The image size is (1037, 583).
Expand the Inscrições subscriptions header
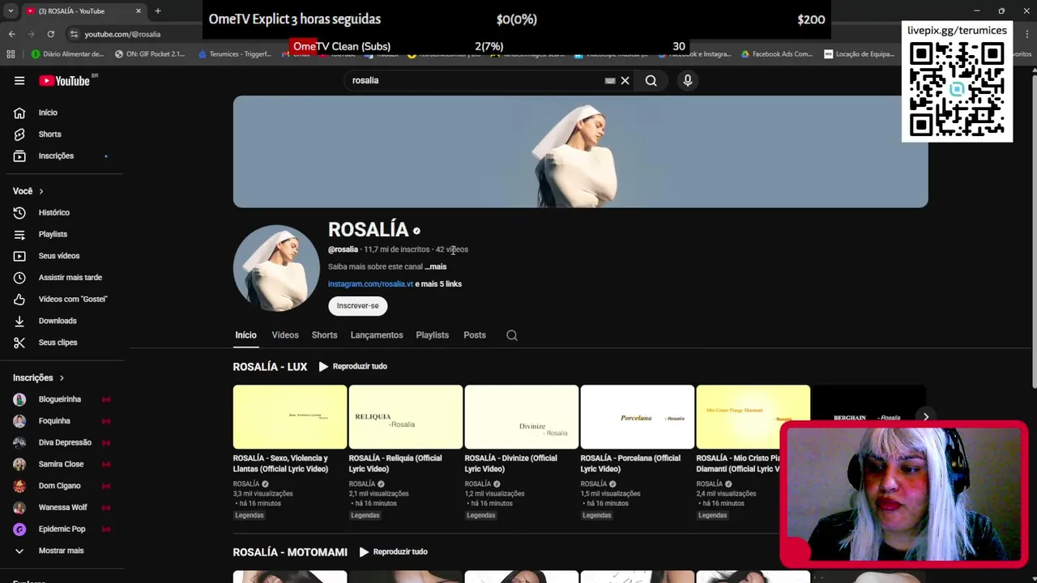(38, 377)
